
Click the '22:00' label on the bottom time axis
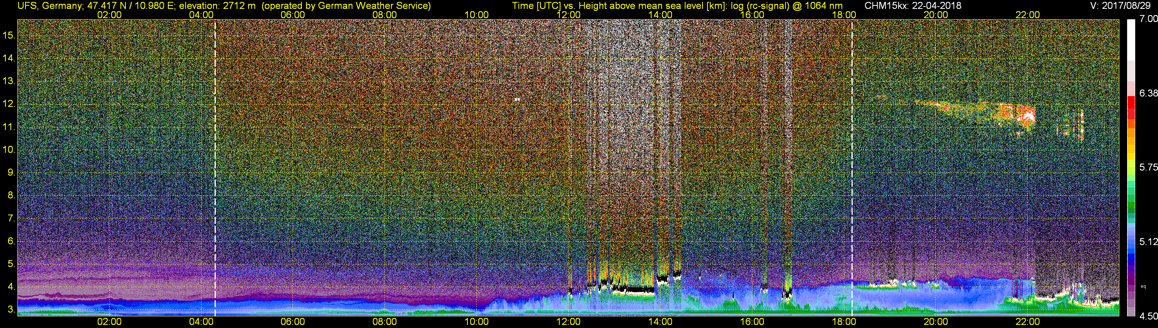(1028, 322)
